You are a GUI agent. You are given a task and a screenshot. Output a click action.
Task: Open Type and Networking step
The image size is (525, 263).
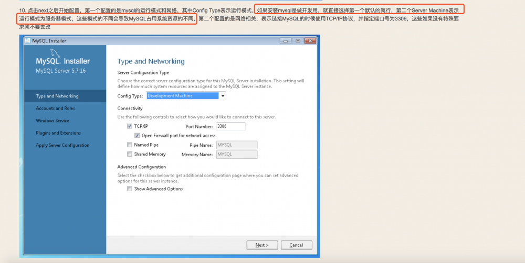point(65,96)
